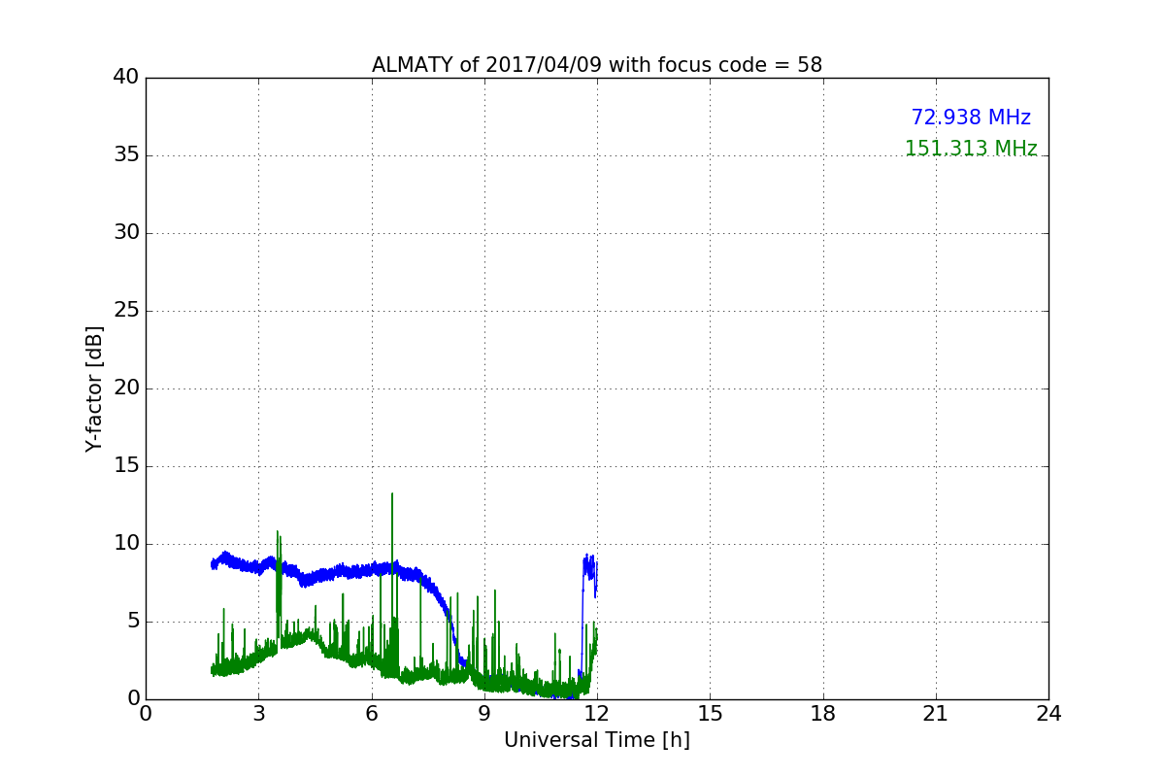The height and width of the screenshot is (777, 1165).
Task: Click x-axis tick label 18
Action: pyautogui.click(x=823, y=714)
